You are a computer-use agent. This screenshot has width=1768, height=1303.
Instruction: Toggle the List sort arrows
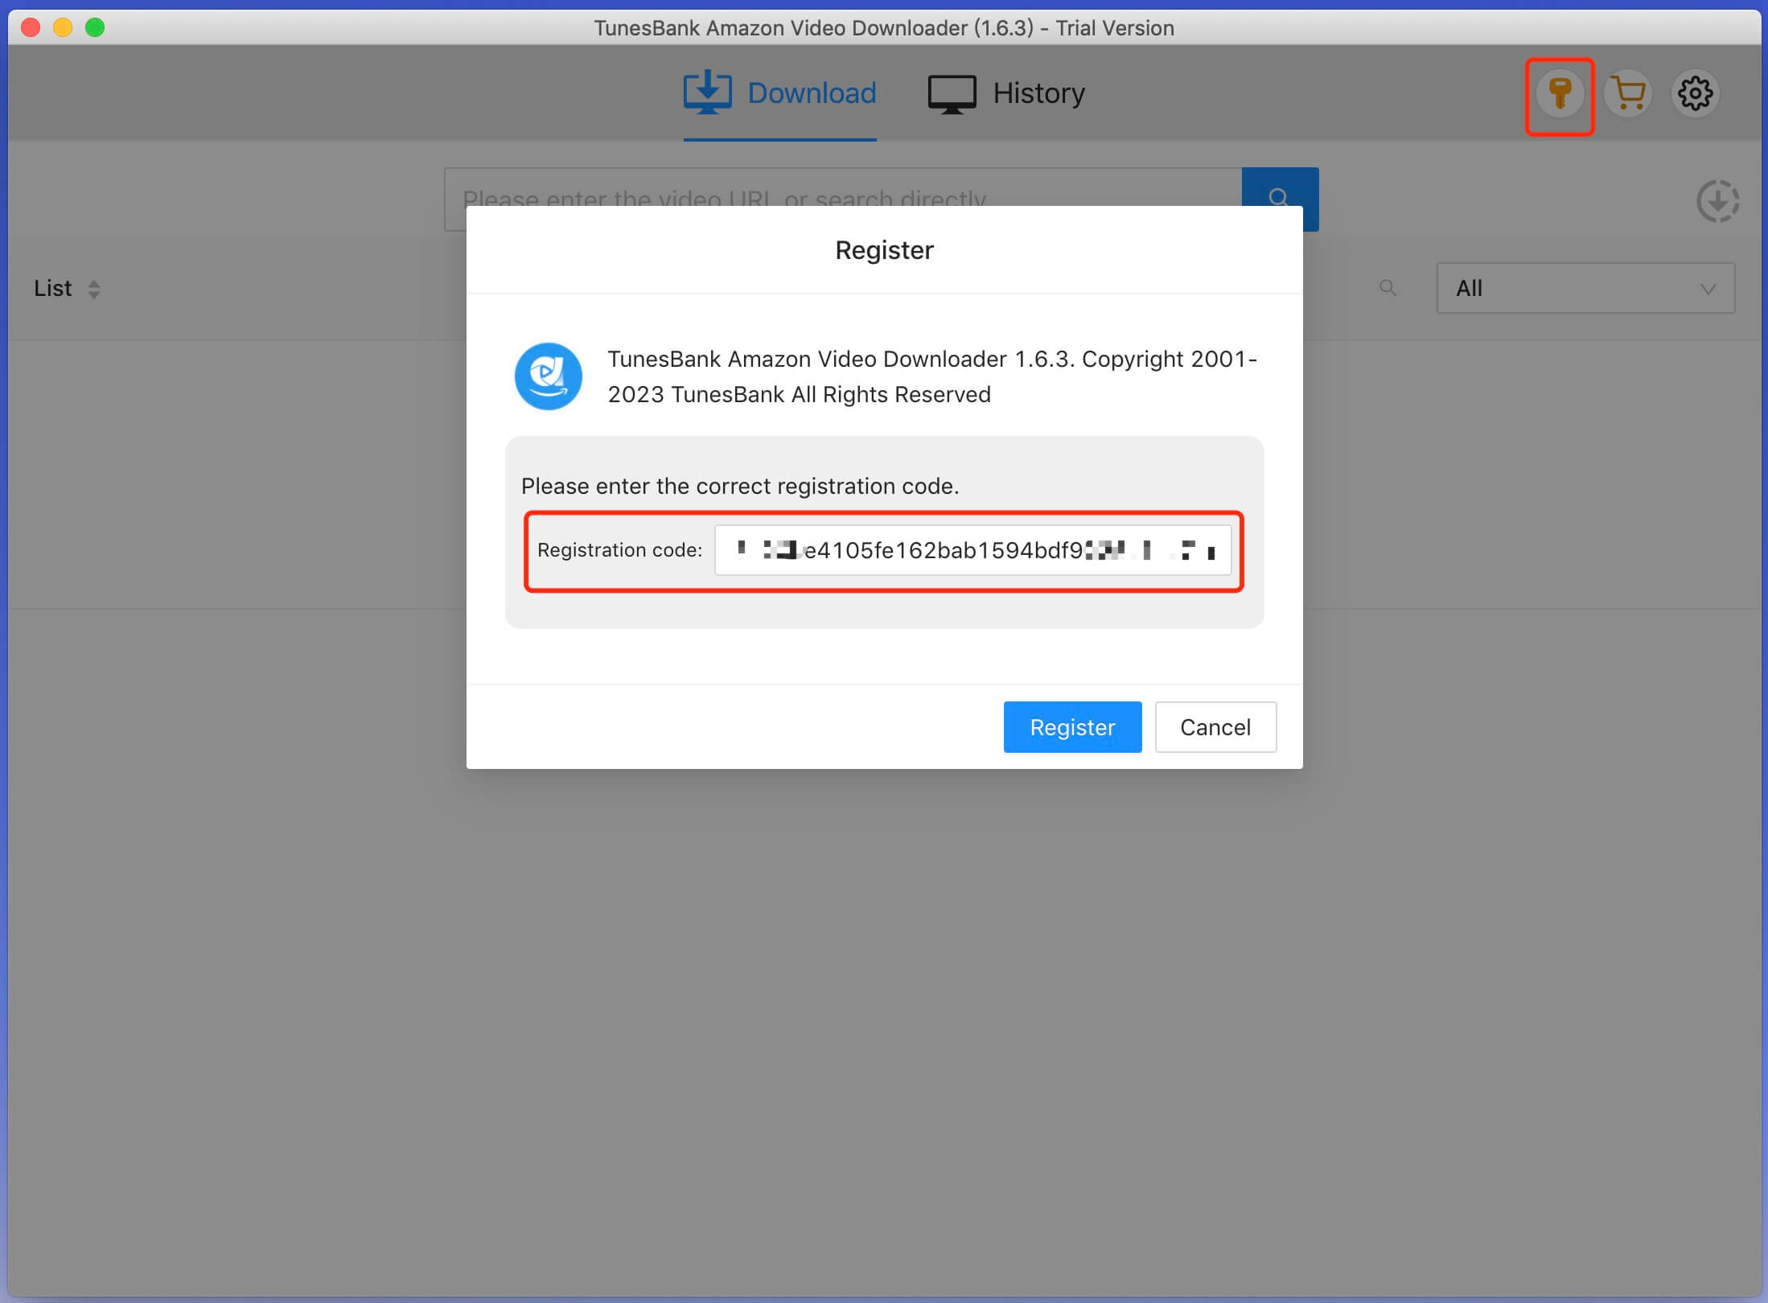point(94,289)
